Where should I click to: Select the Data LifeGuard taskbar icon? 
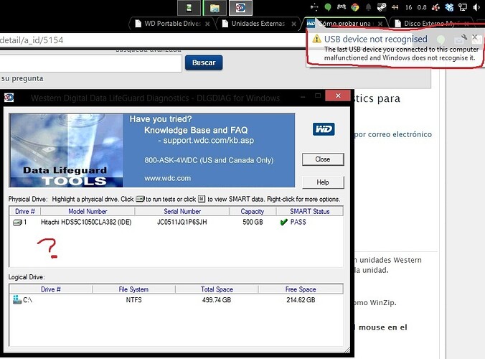240,8
